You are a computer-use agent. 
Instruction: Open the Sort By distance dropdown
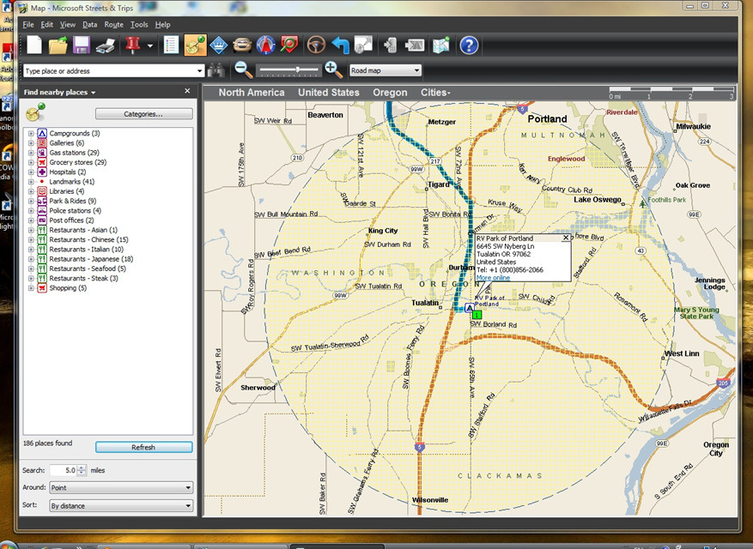121,506
